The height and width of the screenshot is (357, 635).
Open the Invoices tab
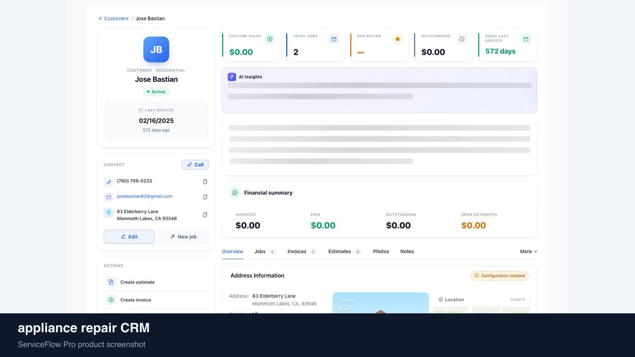point(302,251)
